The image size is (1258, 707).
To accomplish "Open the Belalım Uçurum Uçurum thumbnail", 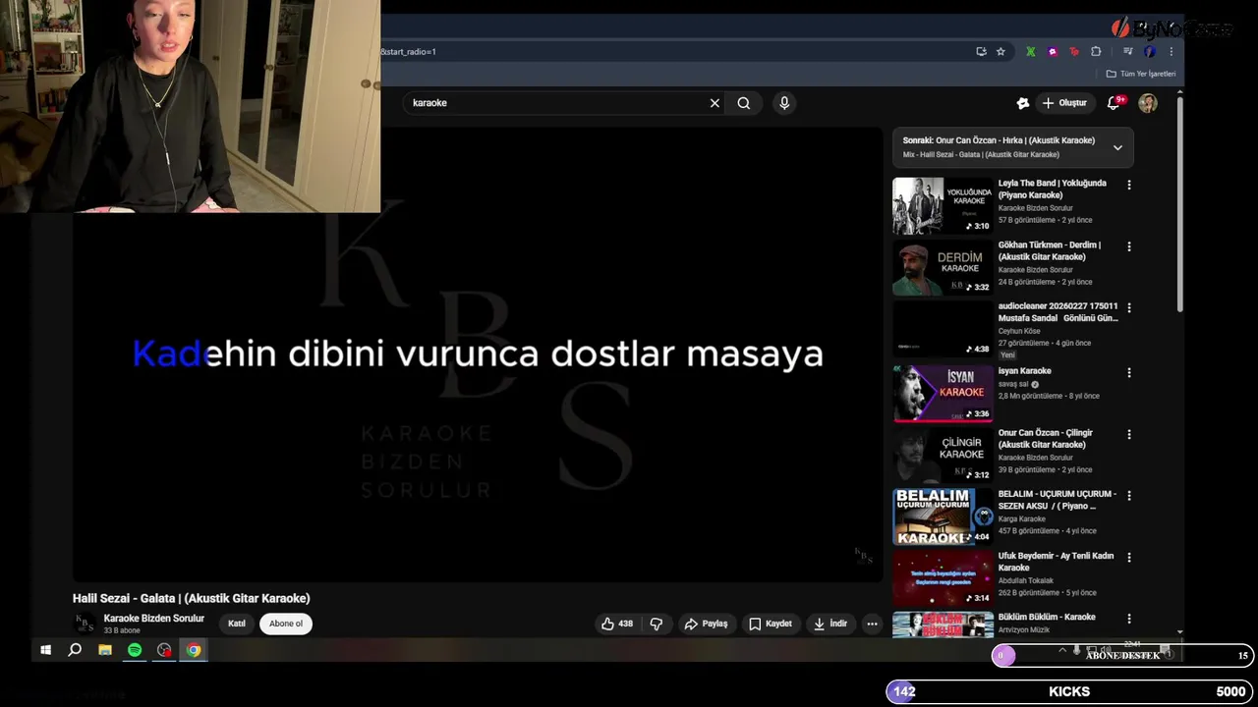I will [943, 517].
